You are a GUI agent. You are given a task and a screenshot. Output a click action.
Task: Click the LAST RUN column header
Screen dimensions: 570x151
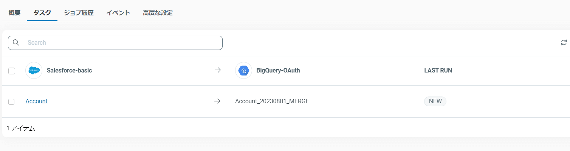click(x=438, y=70)
